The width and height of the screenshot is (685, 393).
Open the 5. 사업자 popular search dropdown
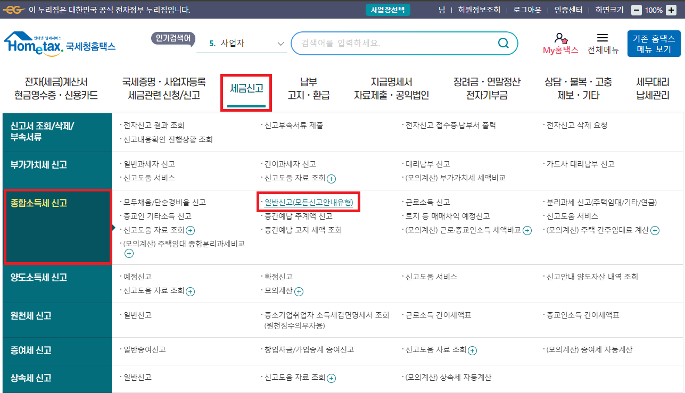[242, 44]
